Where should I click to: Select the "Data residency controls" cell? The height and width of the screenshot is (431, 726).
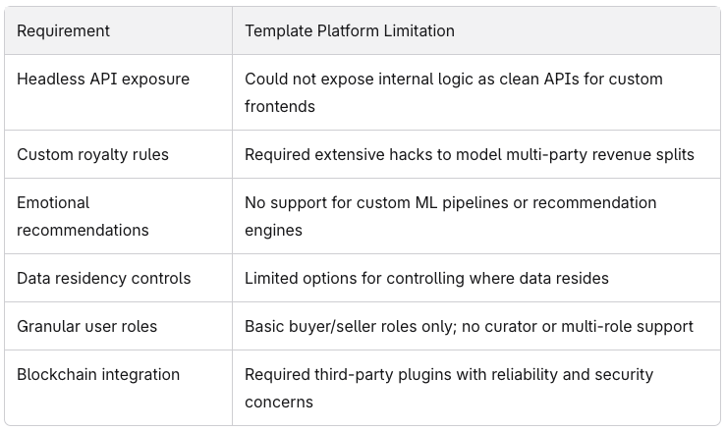pos(103,278)
